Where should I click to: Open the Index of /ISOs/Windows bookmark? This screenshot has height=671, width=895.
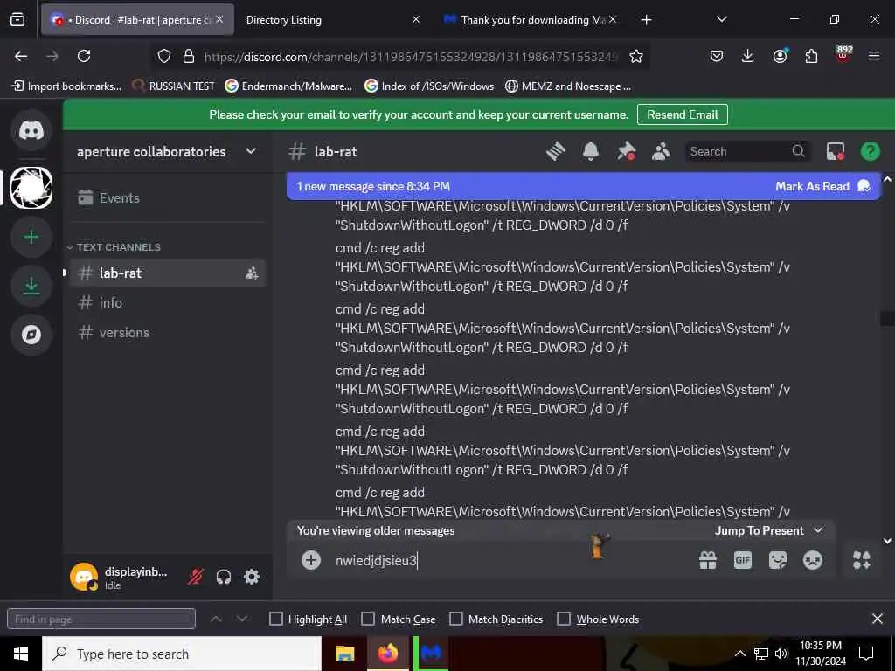(429, 86)
